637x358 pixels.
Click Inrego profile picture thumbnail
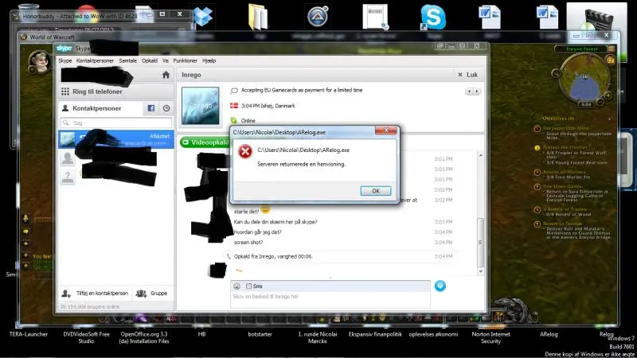tap(201, 106)
